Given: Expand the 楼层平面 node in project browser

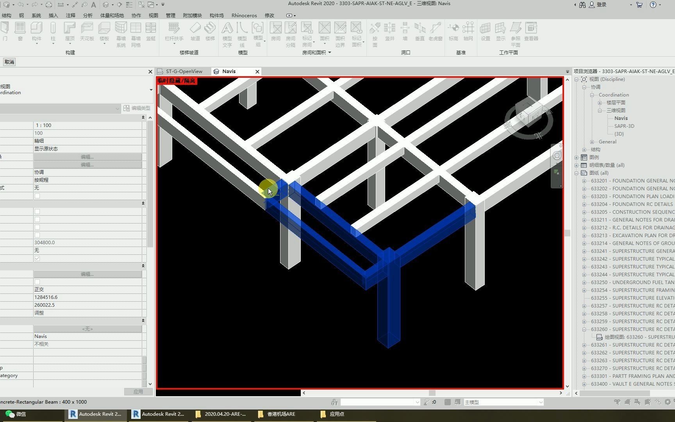Looking at the screenshot, I should pyautogui.click(x=600, y=102).
